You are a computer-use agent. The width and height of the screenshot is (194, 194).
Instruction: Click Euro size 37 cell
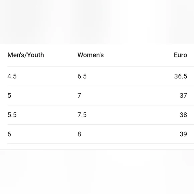(x=183, y=96)
